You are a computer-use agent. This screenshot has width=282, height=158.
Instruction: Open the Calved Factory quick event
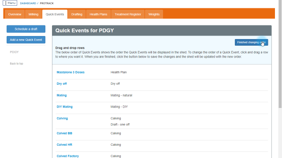(x=67, y=156)
